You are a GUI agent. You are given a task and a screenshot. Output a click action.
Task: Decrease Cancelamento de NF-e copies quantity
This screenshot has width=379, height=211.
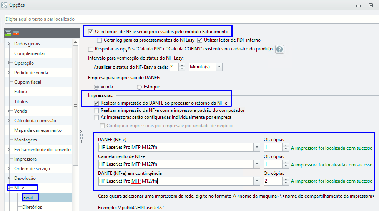(286, 166)
